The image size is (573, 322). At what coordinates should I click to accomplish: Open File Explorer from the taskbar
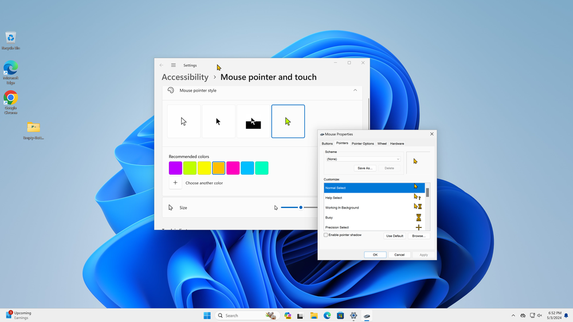(x=314, y=316)
